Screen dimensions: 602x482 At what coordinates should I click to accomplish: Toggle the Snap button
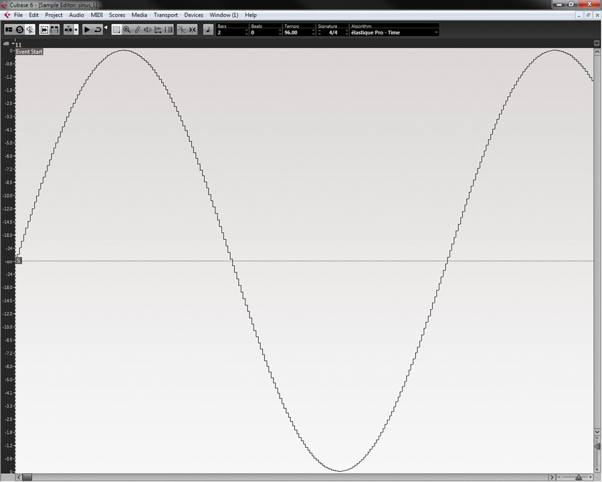[x=193, y=29]
